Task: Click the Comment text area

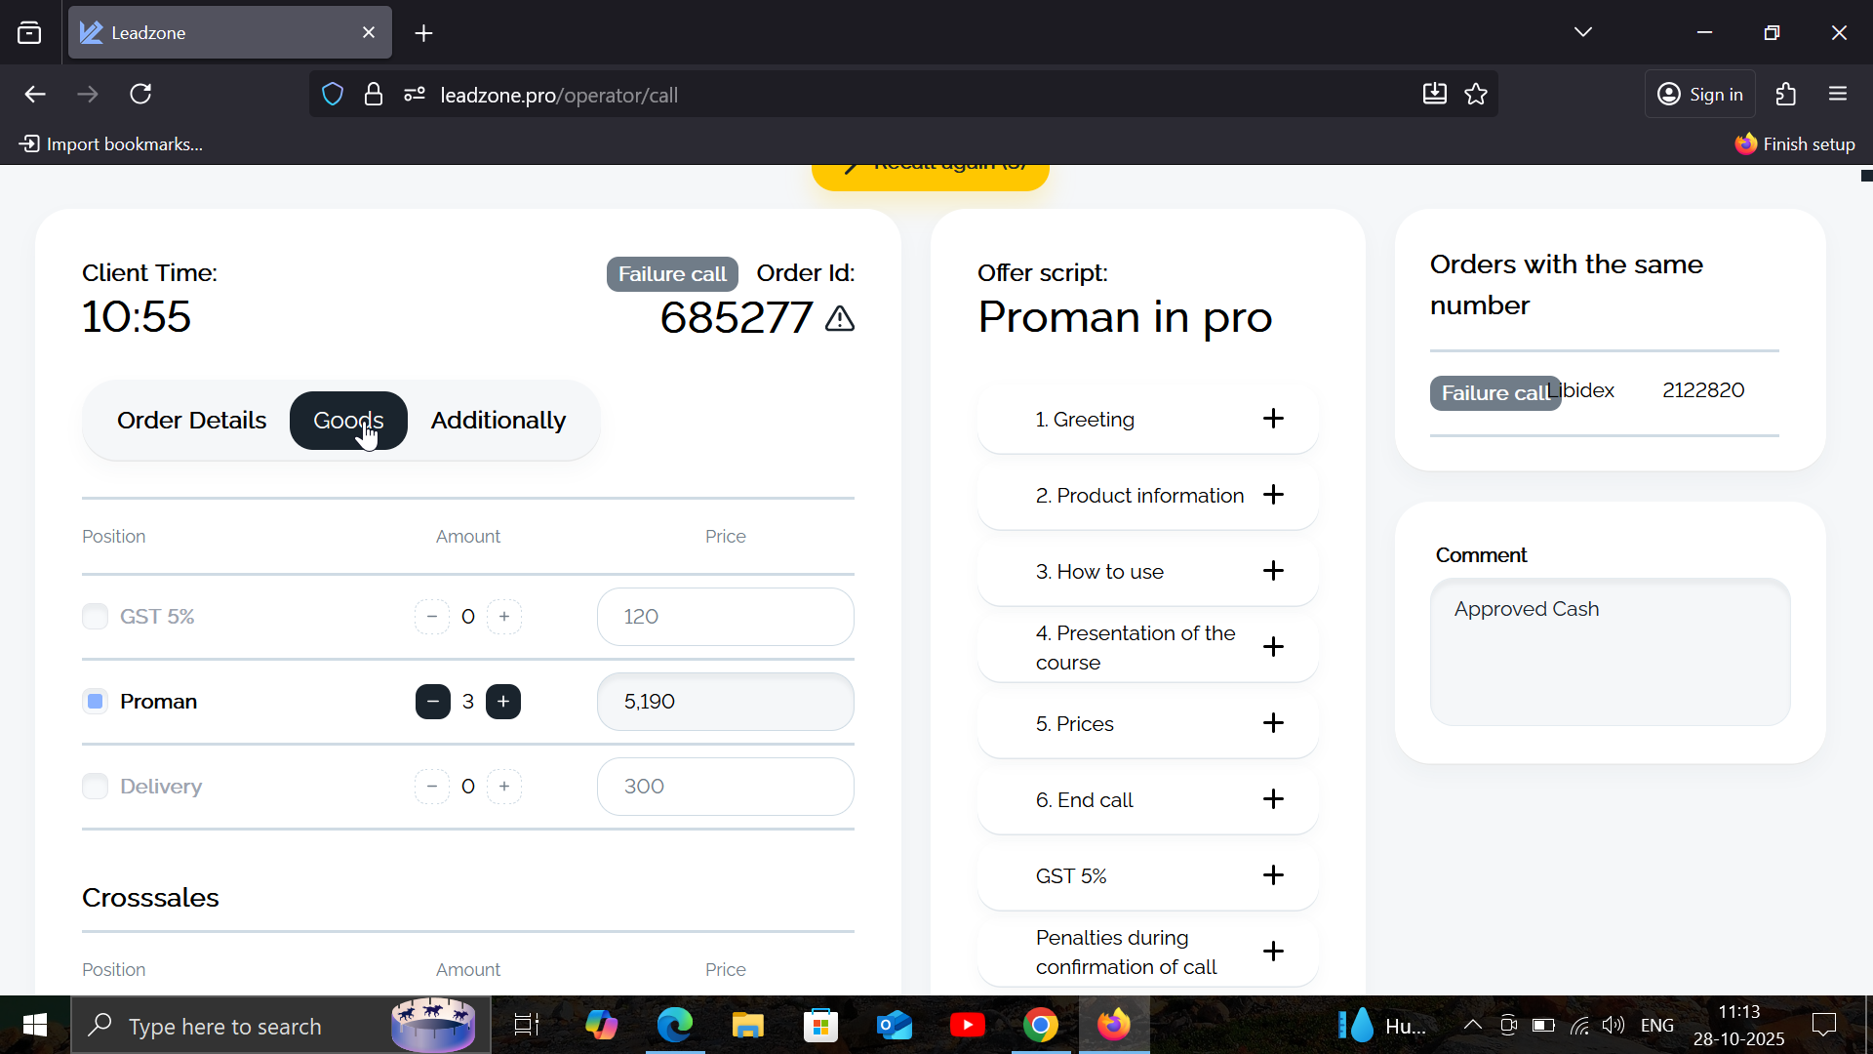Action: point(1610,652)
